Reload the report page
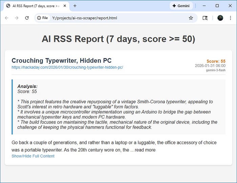The image size is (237, 183). pyautogui.click(x=27, y=18)
